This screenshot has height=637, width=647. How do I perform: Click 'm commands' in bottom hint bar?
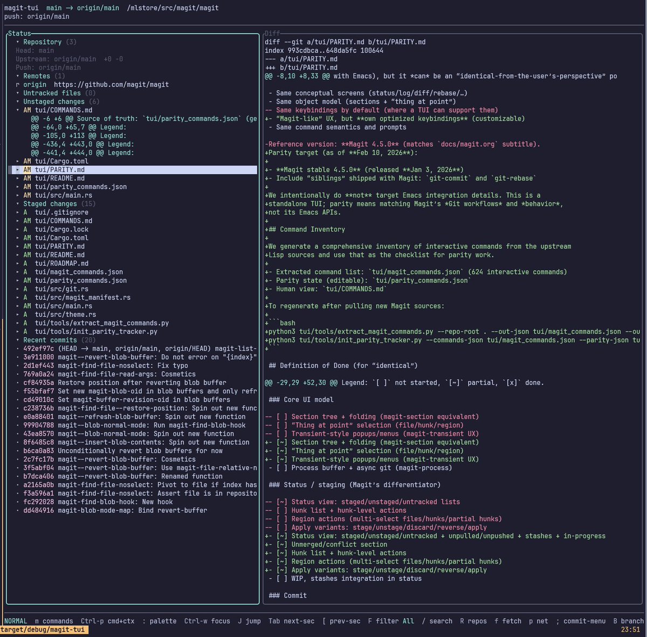click(54, 621)
